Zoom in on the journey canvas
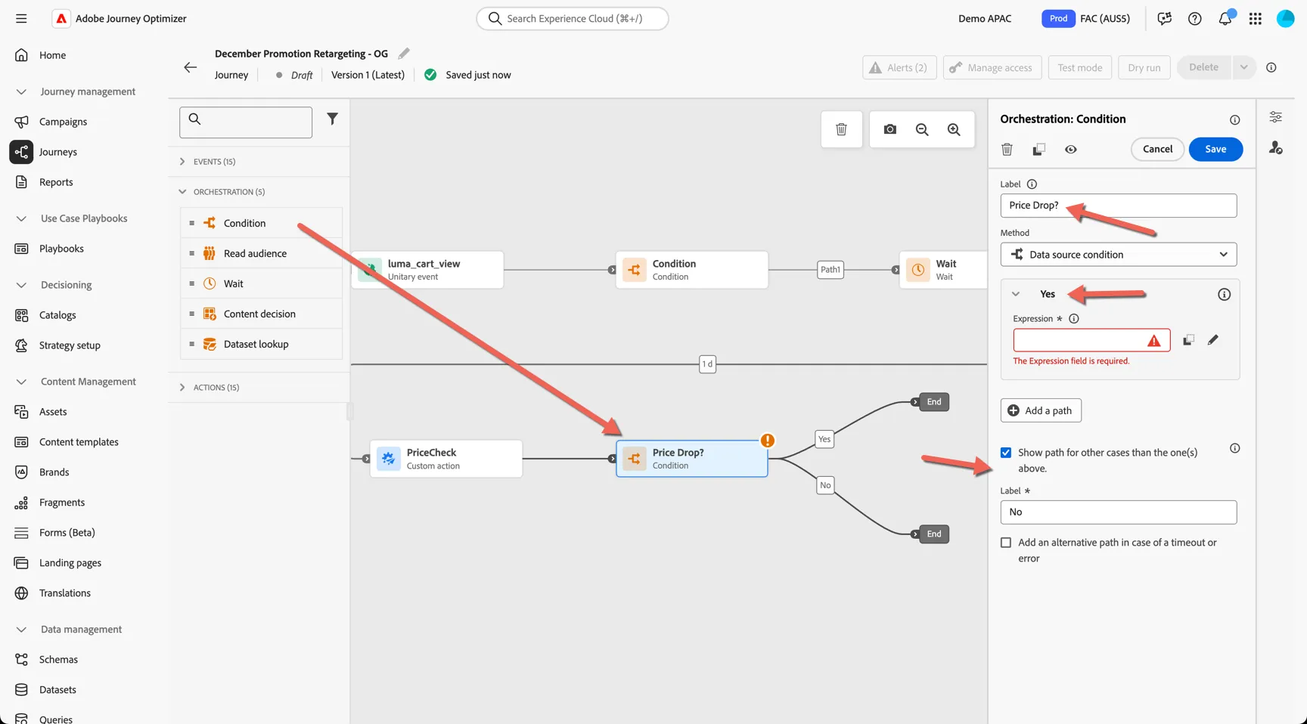The image size is (1307, 724). coord(954,129)
